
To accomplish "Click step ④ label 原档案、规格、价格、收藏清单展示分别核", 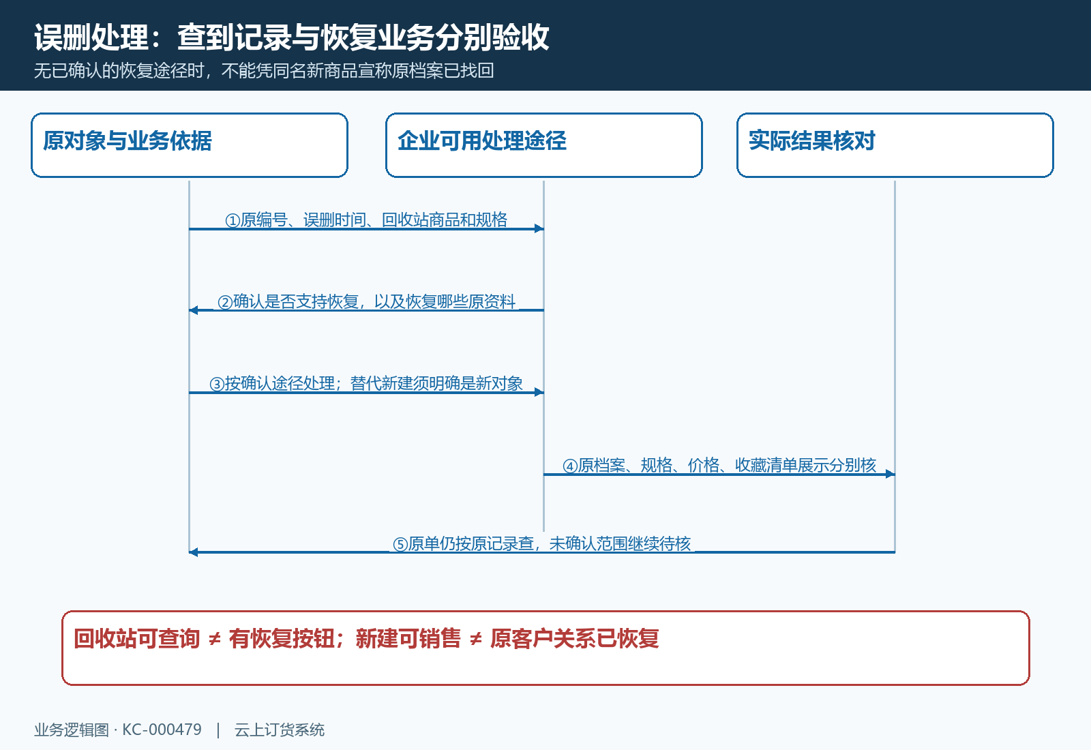I will (719, 465).
